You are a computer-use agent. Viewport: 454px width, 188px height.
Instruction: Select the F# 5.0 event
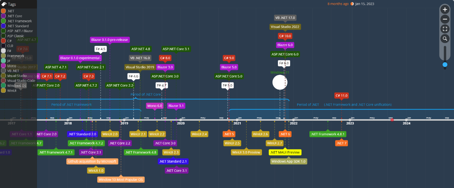(x=227, y=85)
